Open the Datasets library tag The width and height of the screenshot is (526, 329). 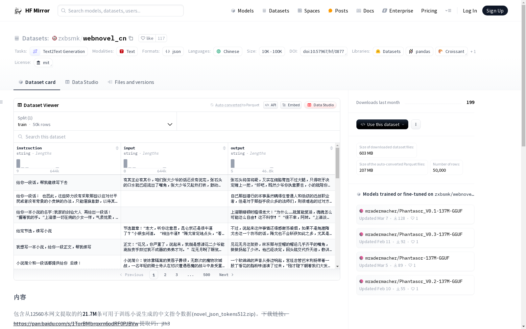pyautogui.click(x=388, y=51)
